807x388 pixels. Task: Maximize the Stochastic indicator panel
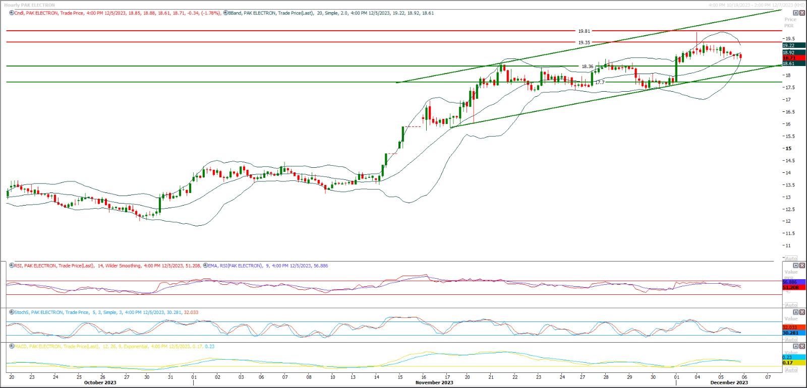click(796, 312)
